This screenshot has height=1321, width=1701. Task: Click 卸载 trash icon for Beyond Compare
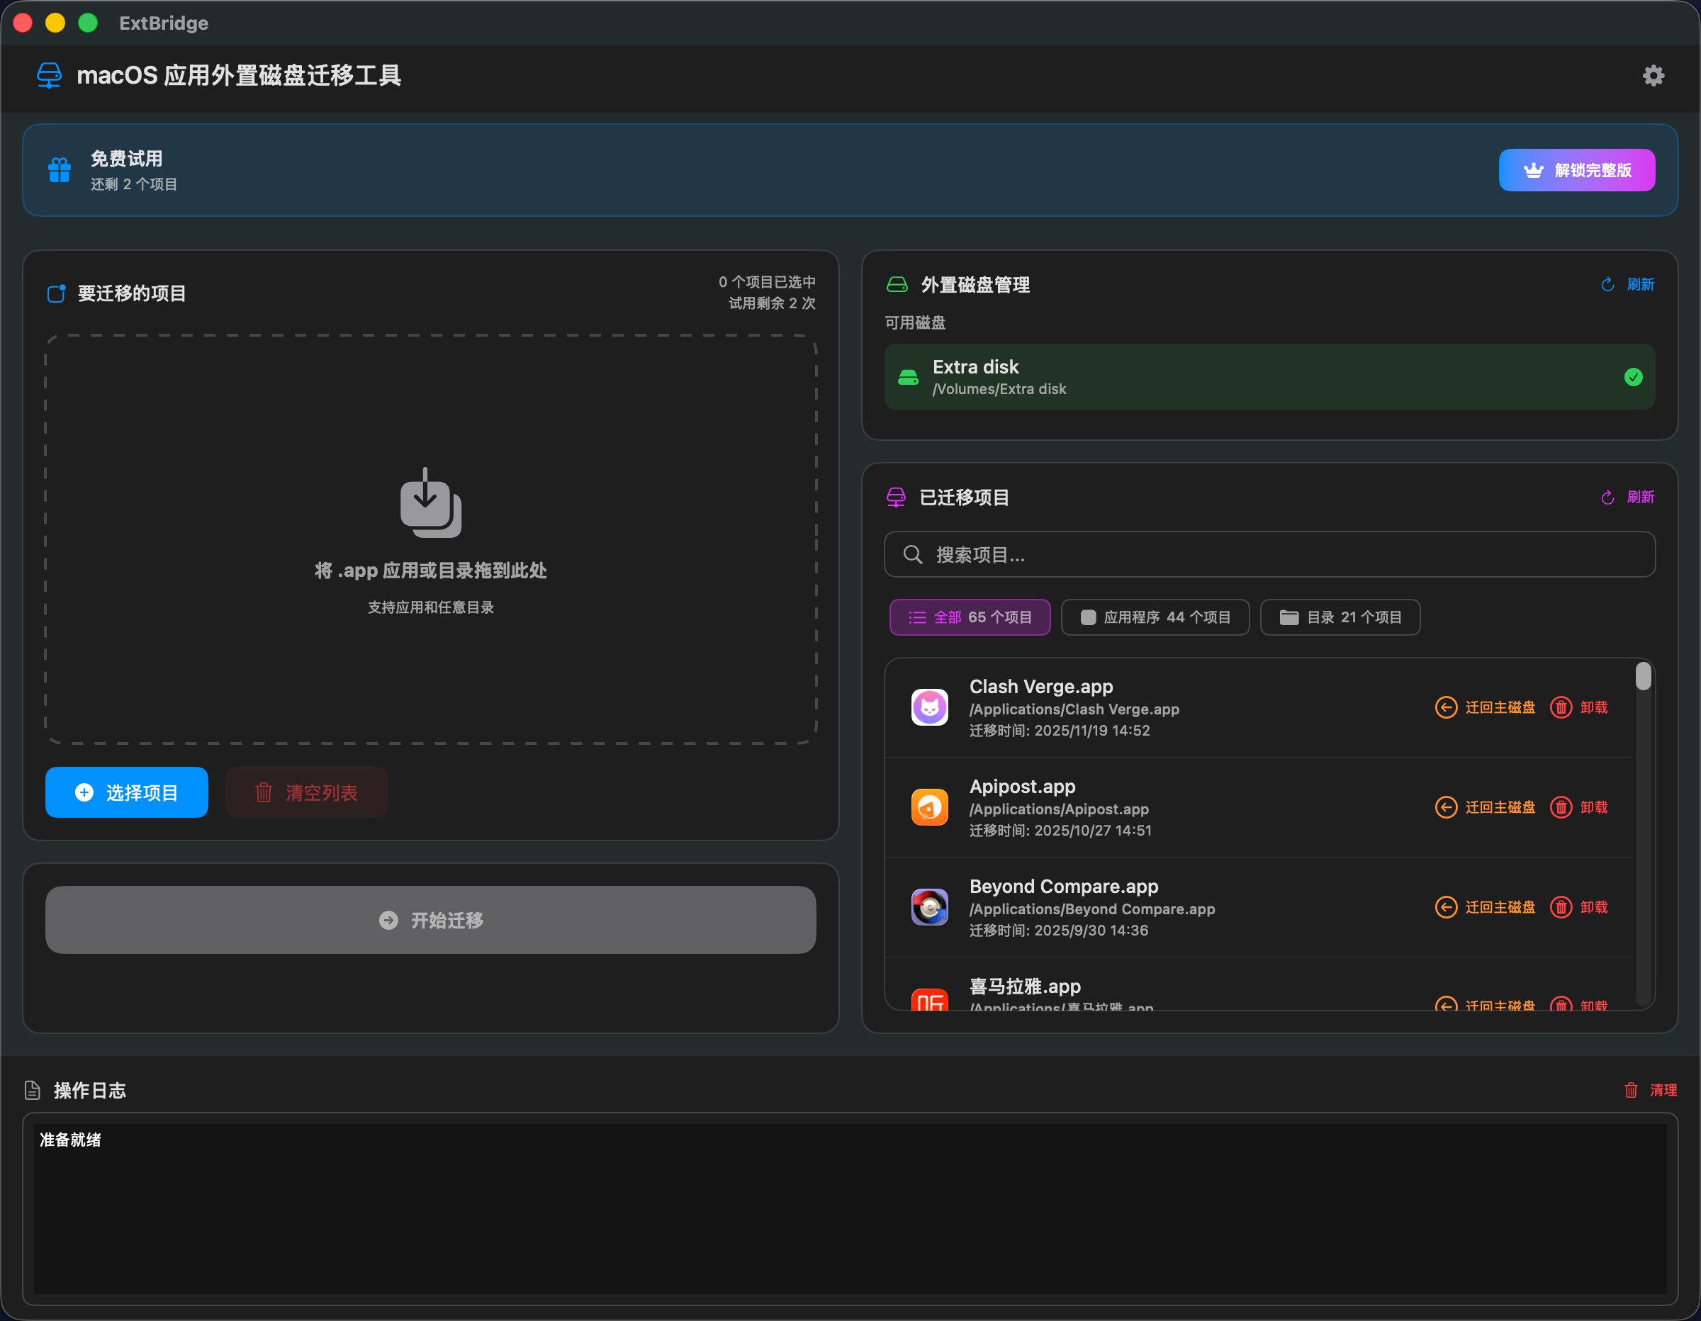click(1561, 906)
